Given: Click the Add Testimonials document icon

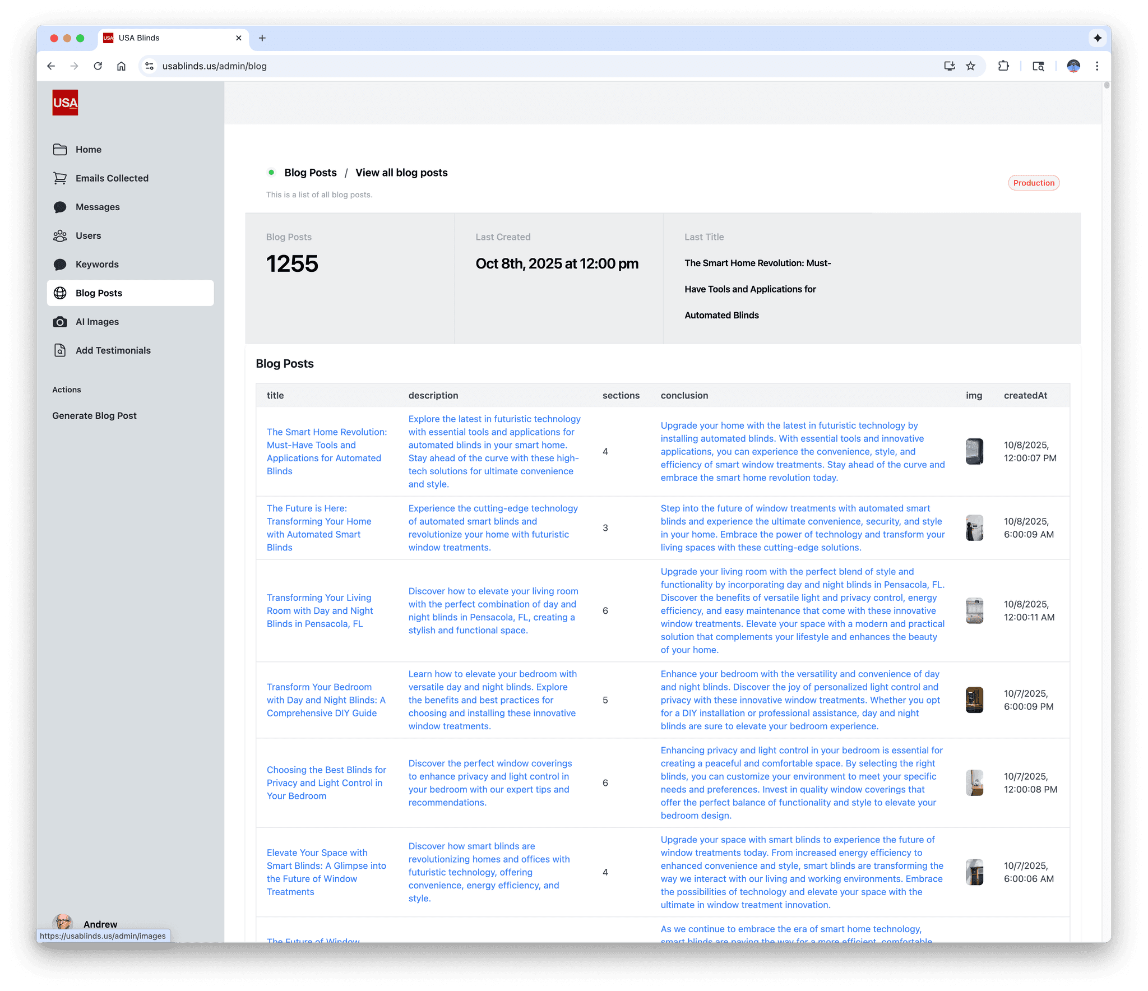Looking at the screenshot, I should click(60, 350).
